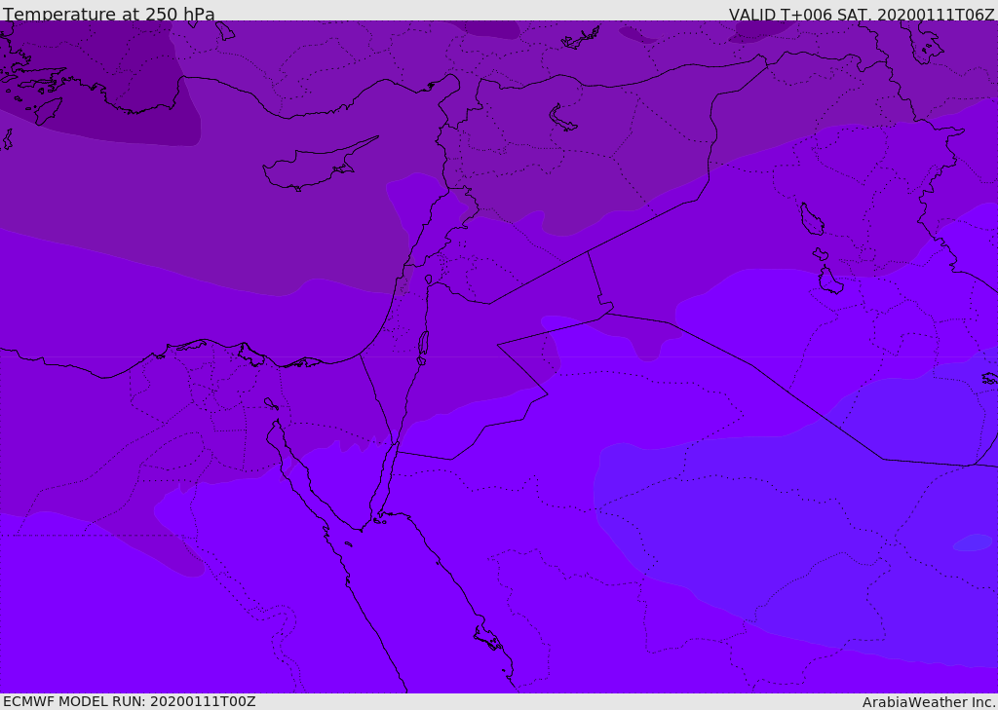This screenshot has height=710, width=998.
Task: Click the ECMWF MODEL RUN label
Action: (129, 701)
